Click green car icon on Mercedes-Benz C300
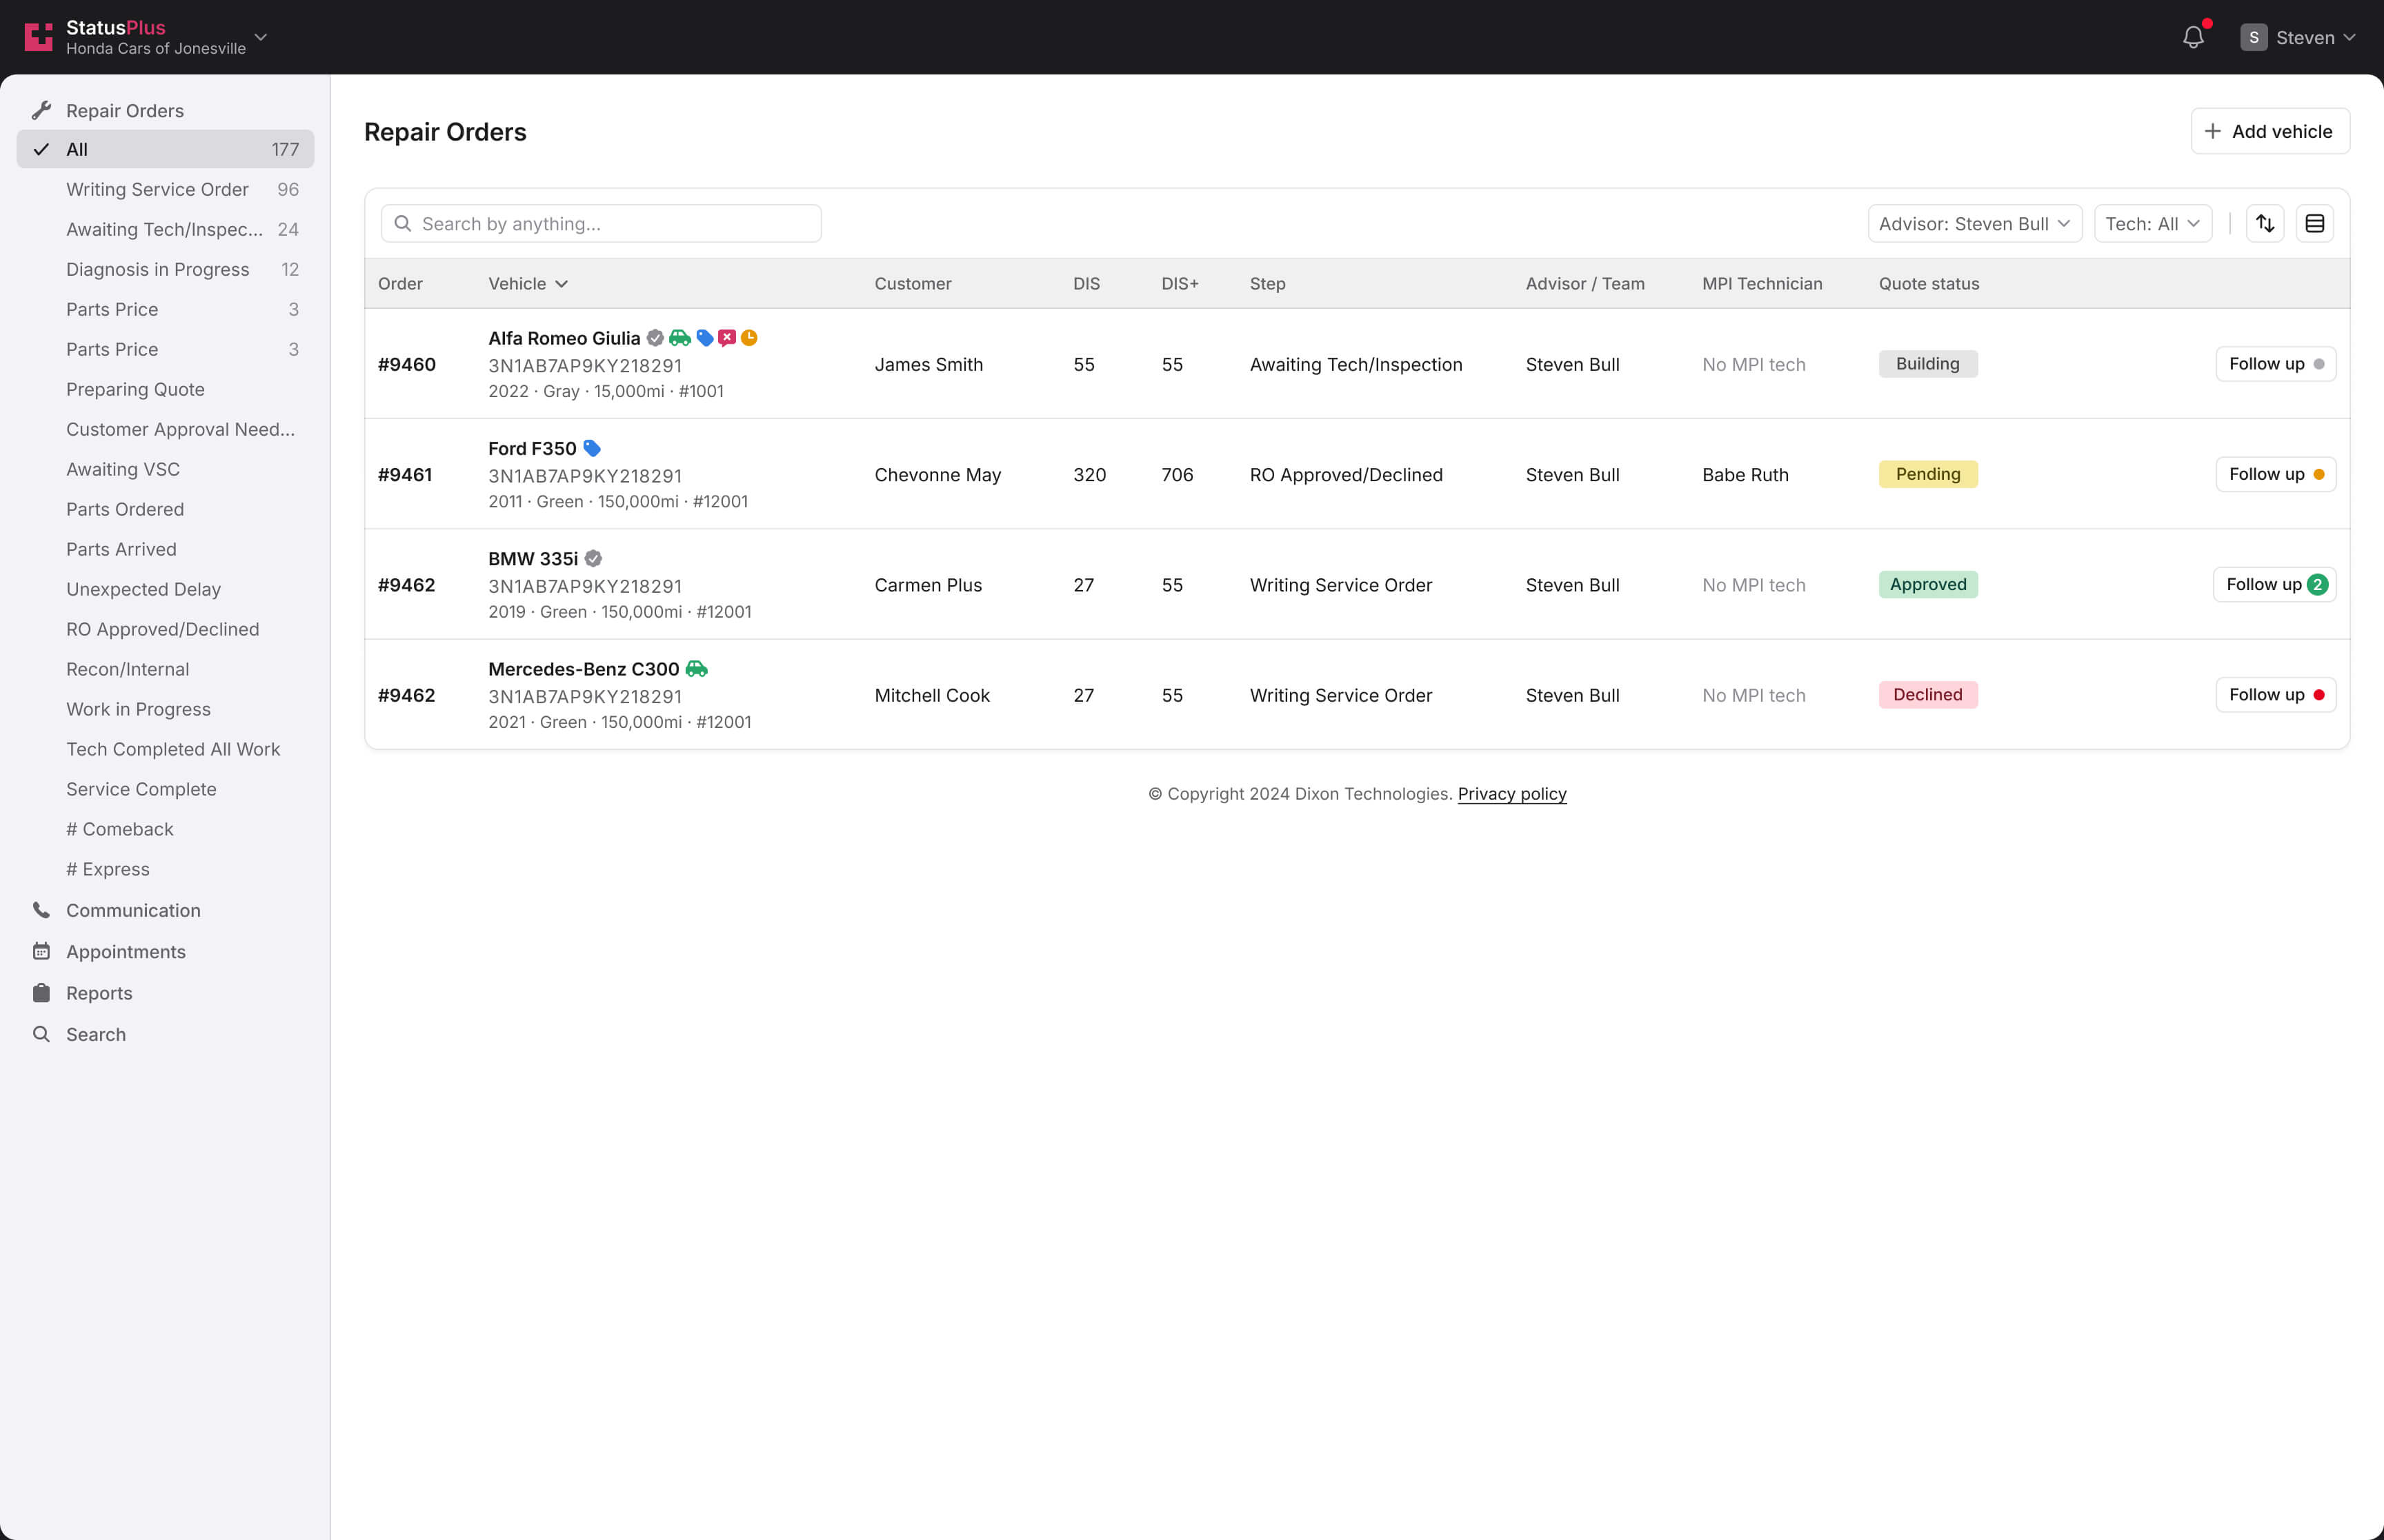 pos(696,669)
